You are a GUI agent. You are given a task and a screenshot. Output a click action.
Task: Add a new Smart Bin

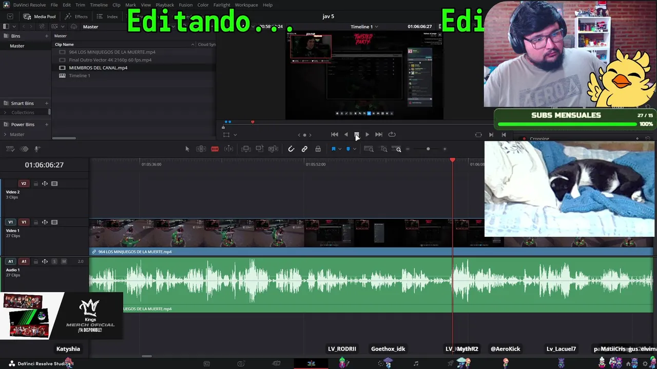point(46,104)
